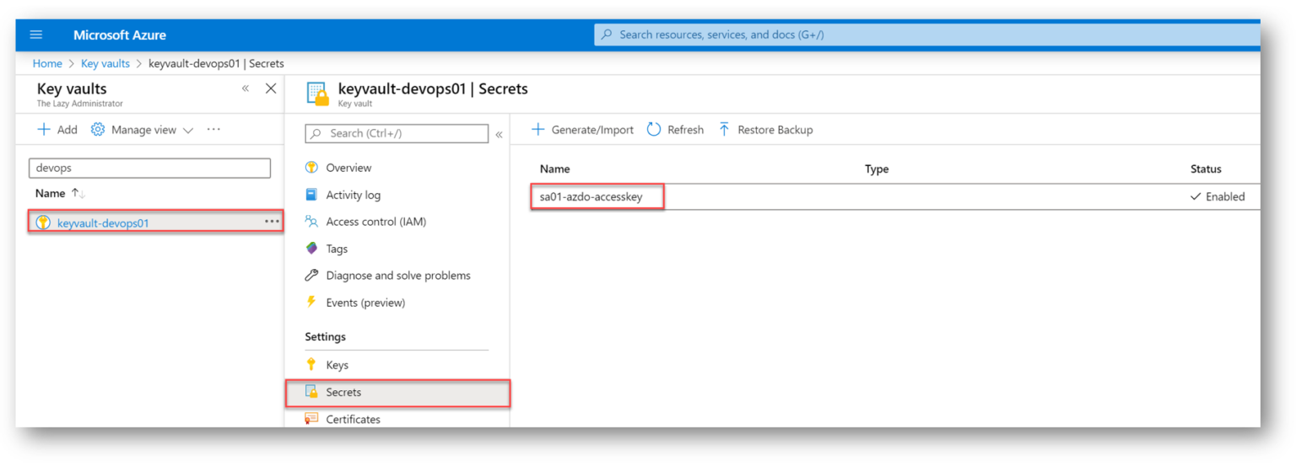Click the Name column header in secrets table
1296x467 pixels.
(555, 169)
